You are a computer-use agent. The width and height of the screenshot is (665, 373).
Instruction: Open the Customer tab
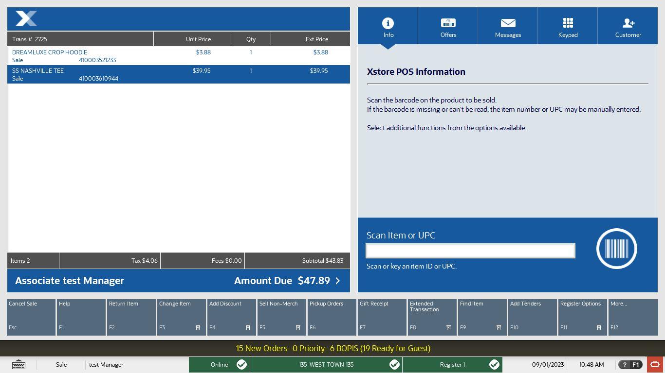pos(628,26)
